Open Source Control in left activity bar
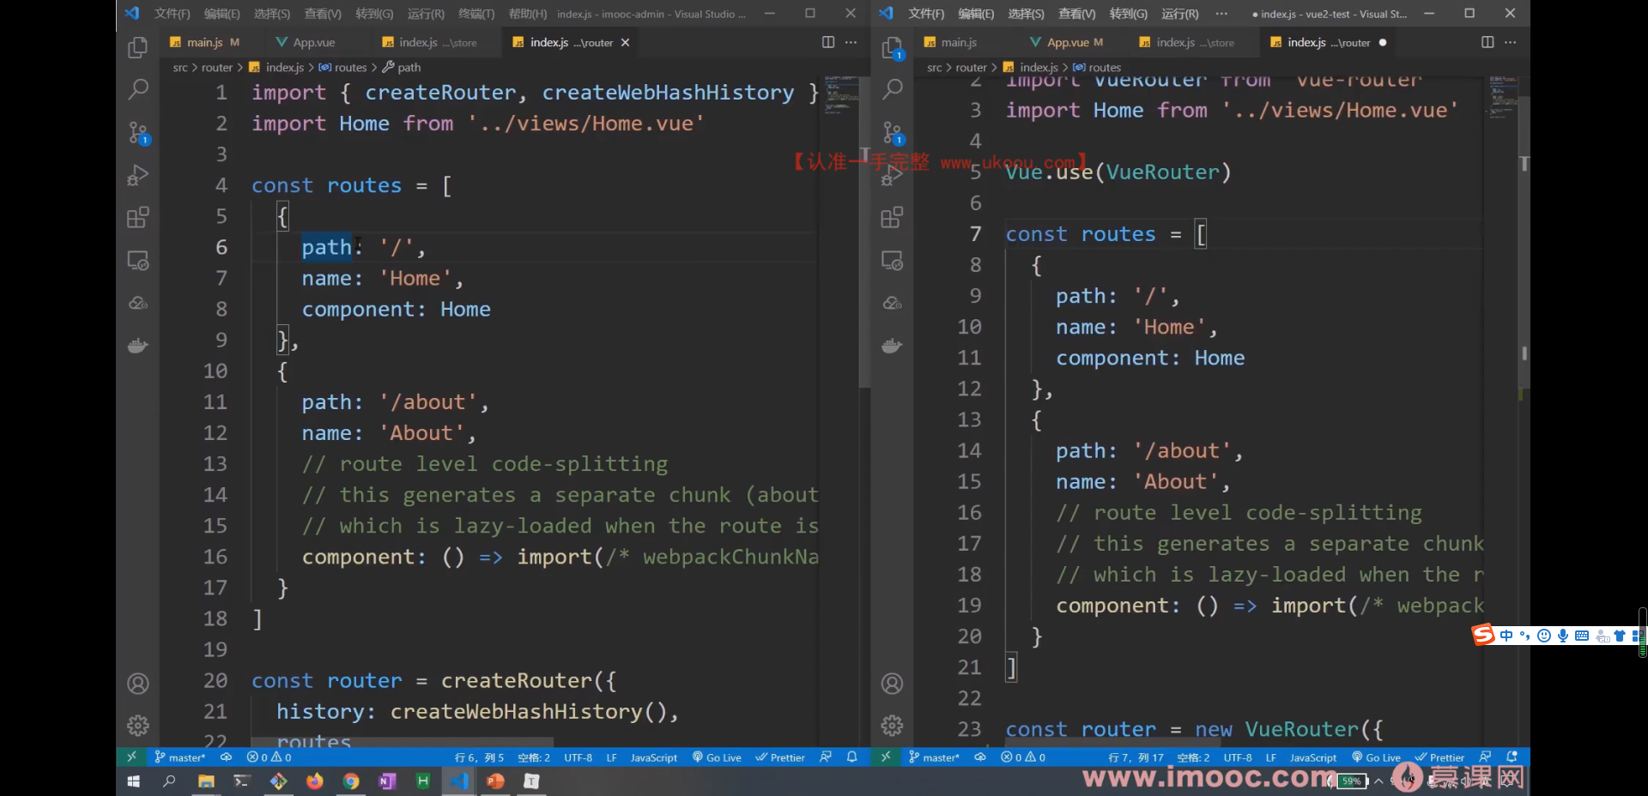This screenshot has height=796, width=1648. point(137,132)
